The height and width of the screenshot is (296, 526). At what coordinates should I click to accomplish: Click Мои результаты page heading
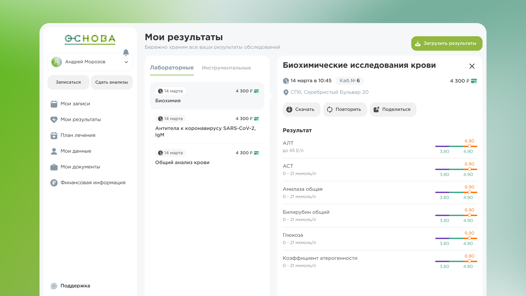(184, 37)
